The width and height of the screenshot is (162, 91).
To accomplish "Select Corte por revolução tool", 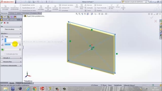I will tap(55, 8).
